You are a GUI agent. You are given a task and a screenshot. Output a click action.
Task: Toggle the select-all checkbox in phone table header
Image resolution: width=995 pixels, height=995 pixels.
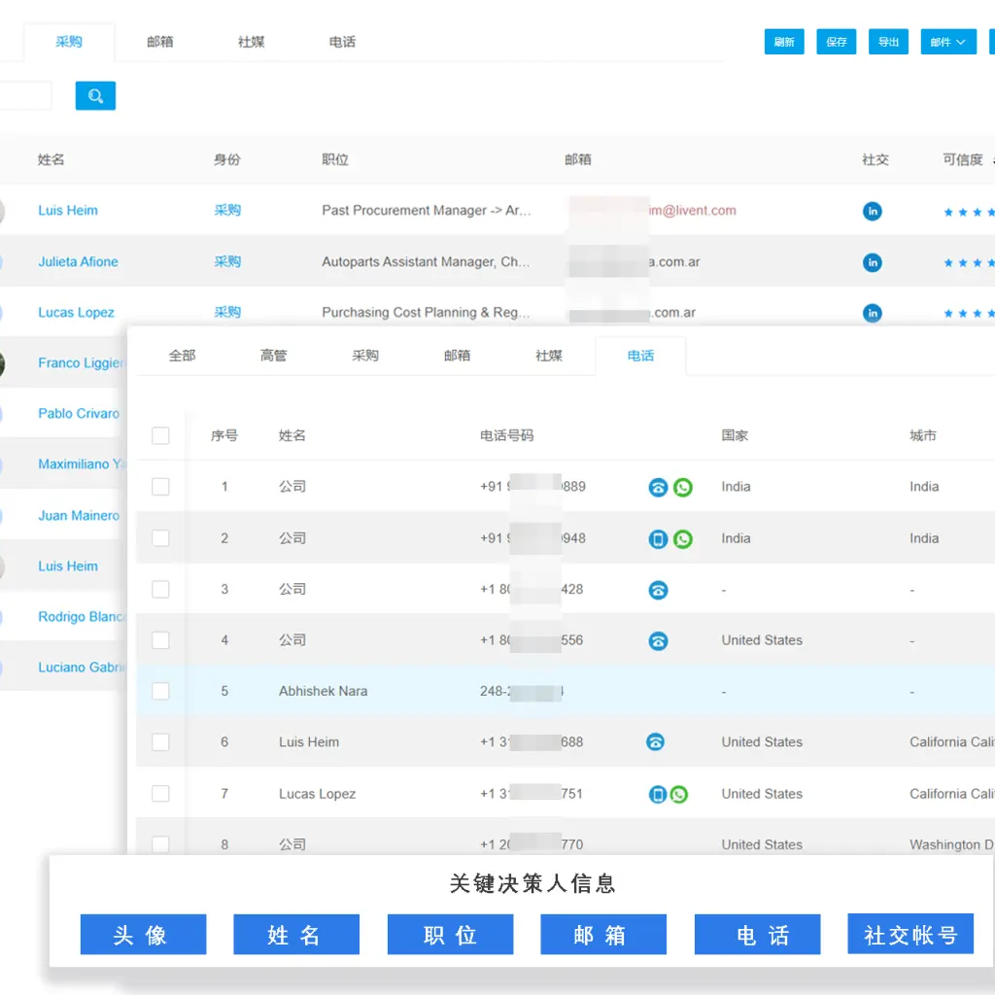pos(160,436)
